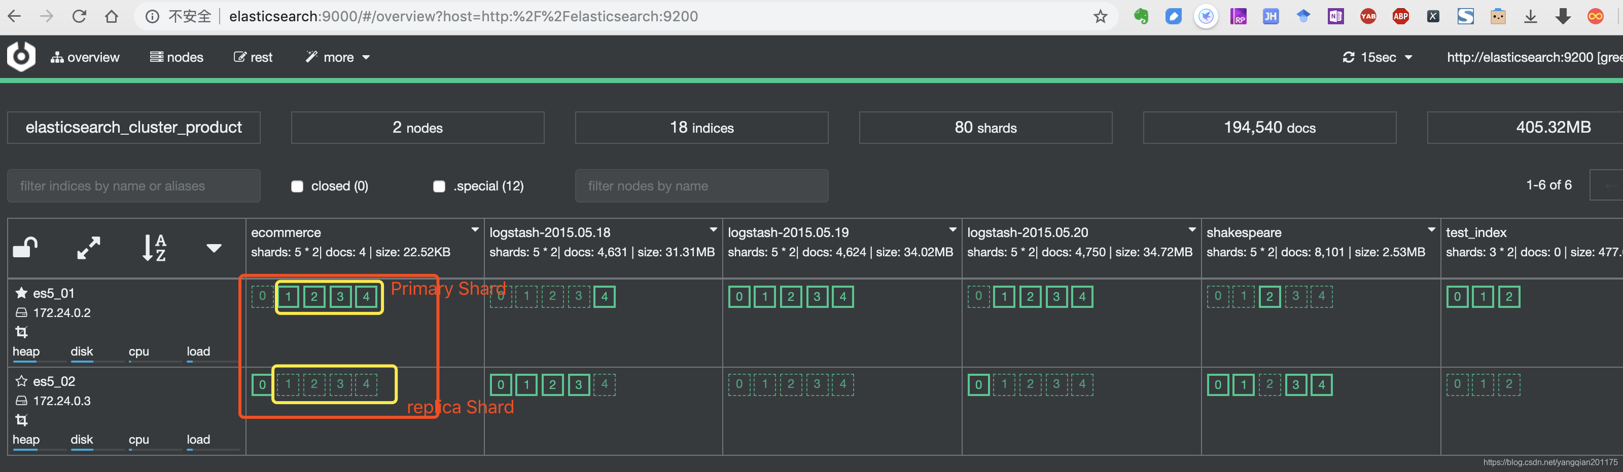Click the site info icon in address bar
1623x472 pixels.
(x=153, y=16)
